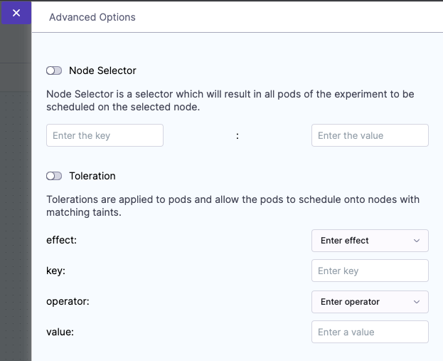This screenshot has width=443, height=361.
Task: Close the Advanced Options panel
Action: point(16,13)
